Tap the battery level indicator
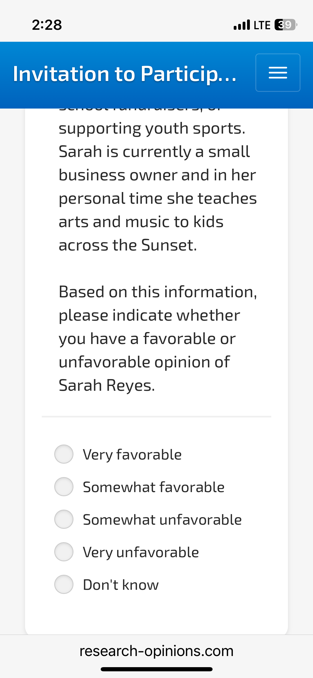 pyautogui.click(x=285, y=25)
